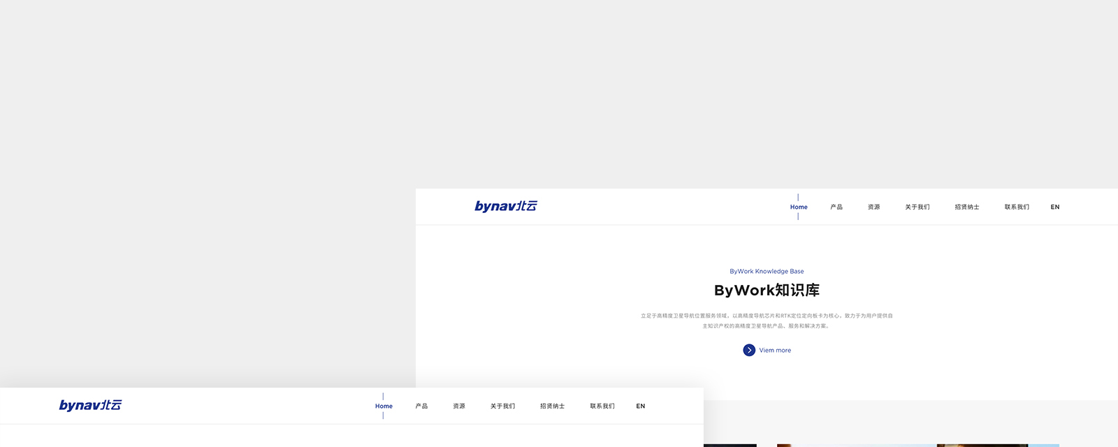1118x447 pixels.
Task: Open 资源 in the lower navigation bar
Action: [x=458, y=406]
